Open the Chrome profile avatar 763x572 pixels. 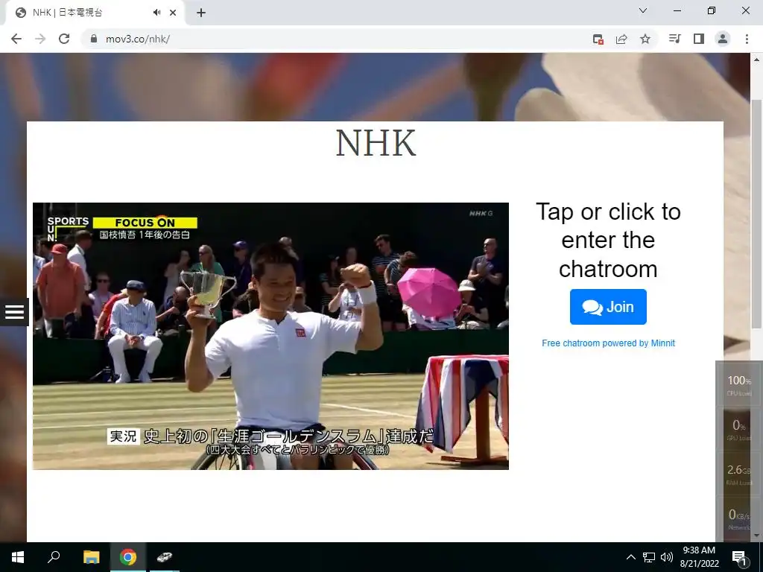click(723, 39)
